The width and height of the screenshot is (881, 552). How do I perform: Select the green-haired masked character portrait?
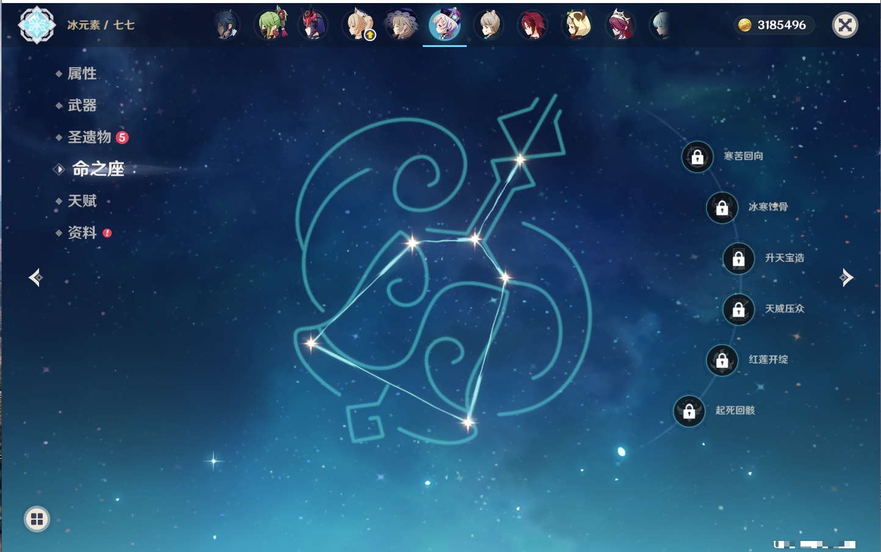pos(270,25)
